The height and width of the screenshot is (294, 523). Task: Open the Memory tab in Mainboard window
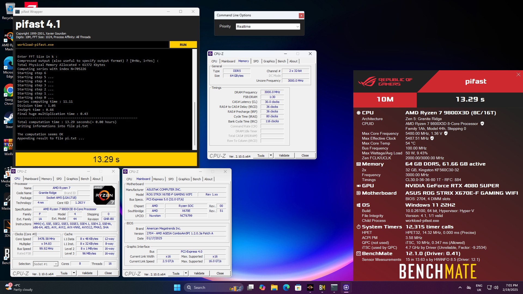pos(159,179)
